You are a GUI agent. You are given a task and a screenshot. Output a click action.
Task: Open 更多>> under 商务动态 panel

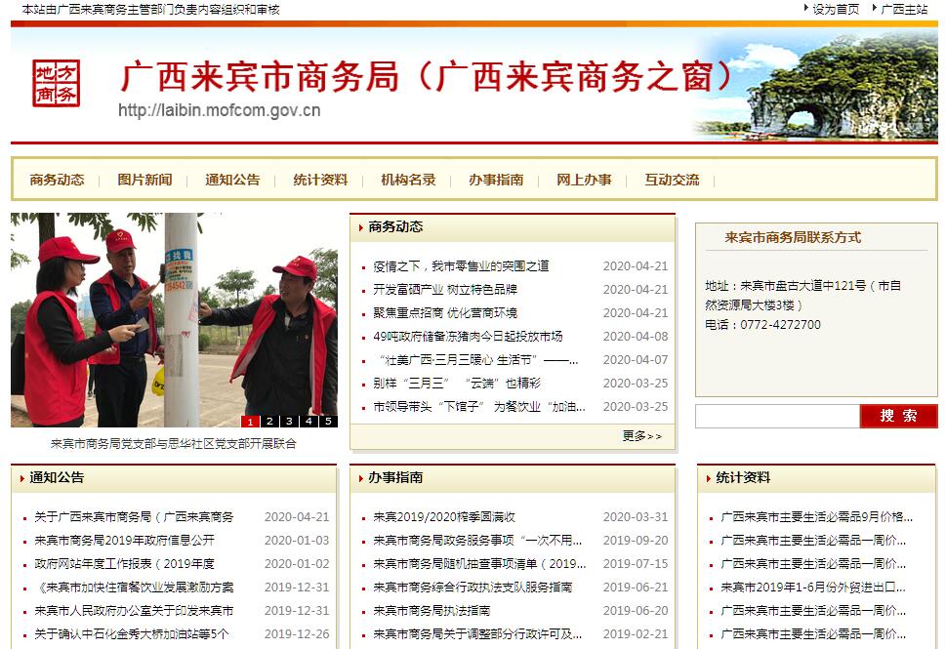642,435
